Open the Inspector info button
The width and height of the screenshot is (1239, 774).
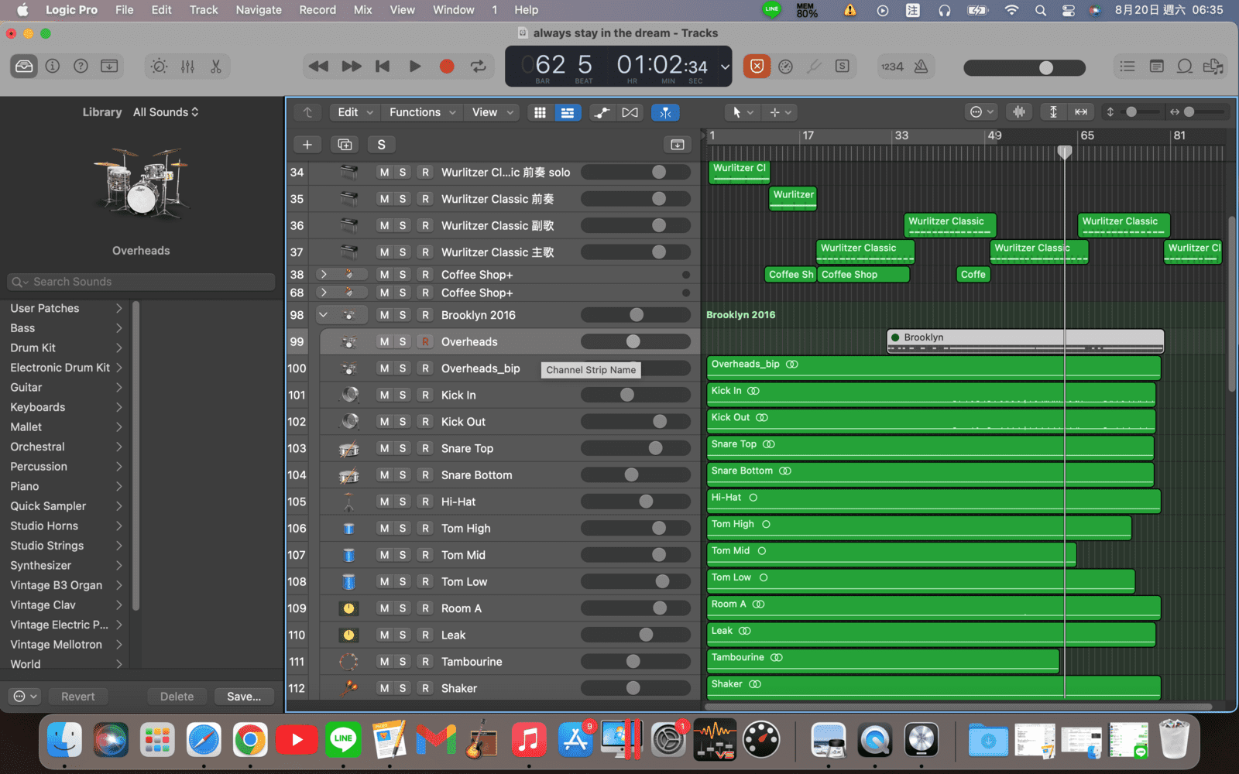coord(53,67)
